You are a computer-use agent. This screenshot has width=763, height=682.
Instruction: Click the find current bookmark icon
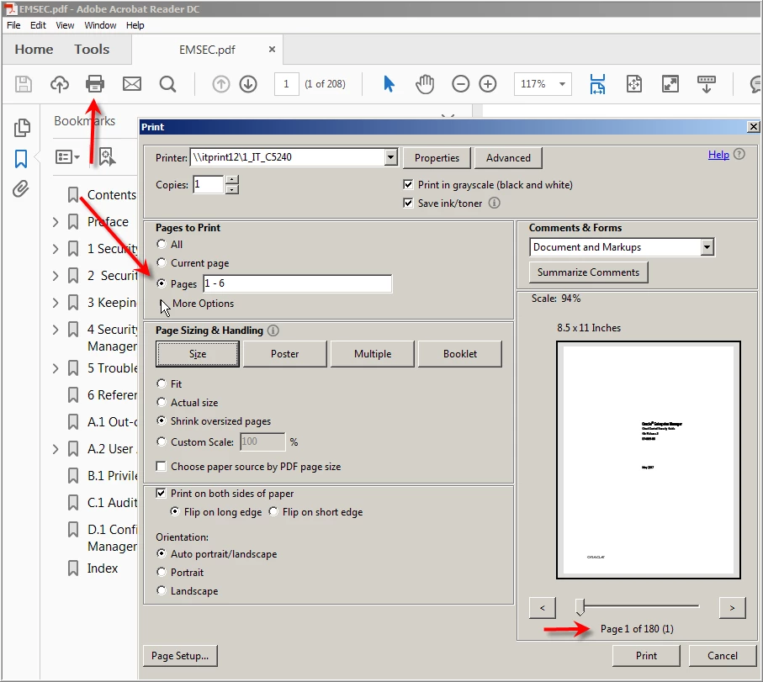pyautogui.click(x=107, y=157)
